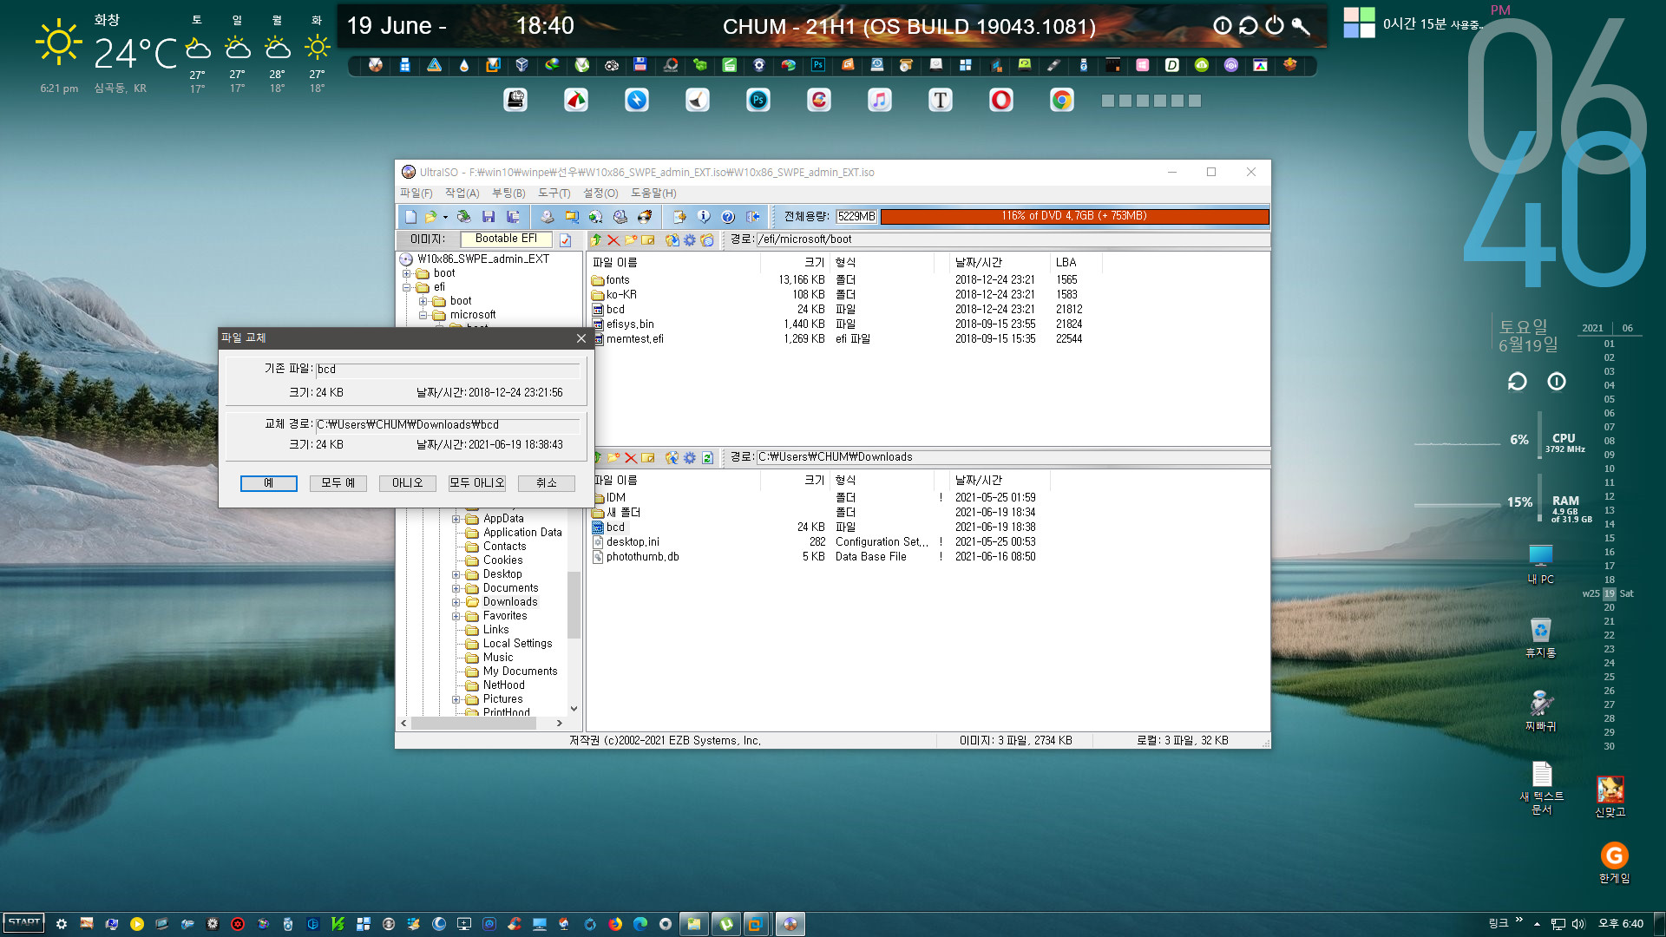1666x937 pixels.
Task: Click the local tree vertical scrollbar
Action: (574, 605)
